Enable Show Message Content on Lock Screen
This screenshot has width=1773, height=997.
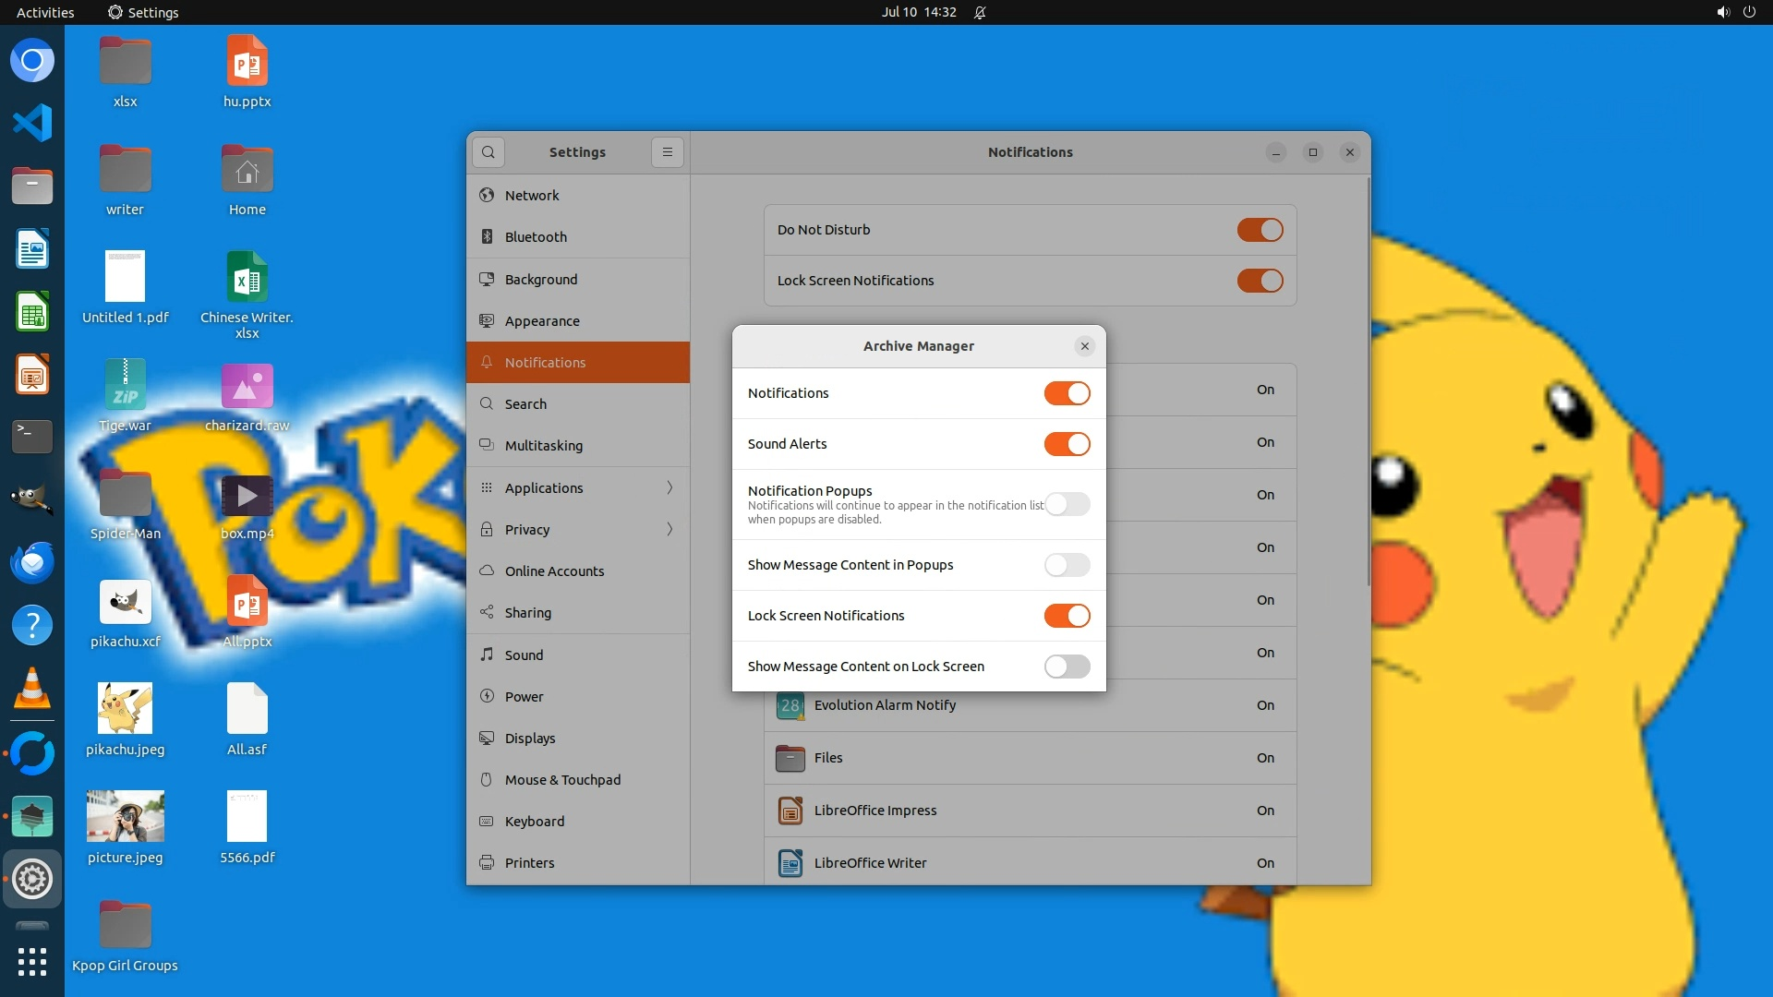click(1067, 667)
